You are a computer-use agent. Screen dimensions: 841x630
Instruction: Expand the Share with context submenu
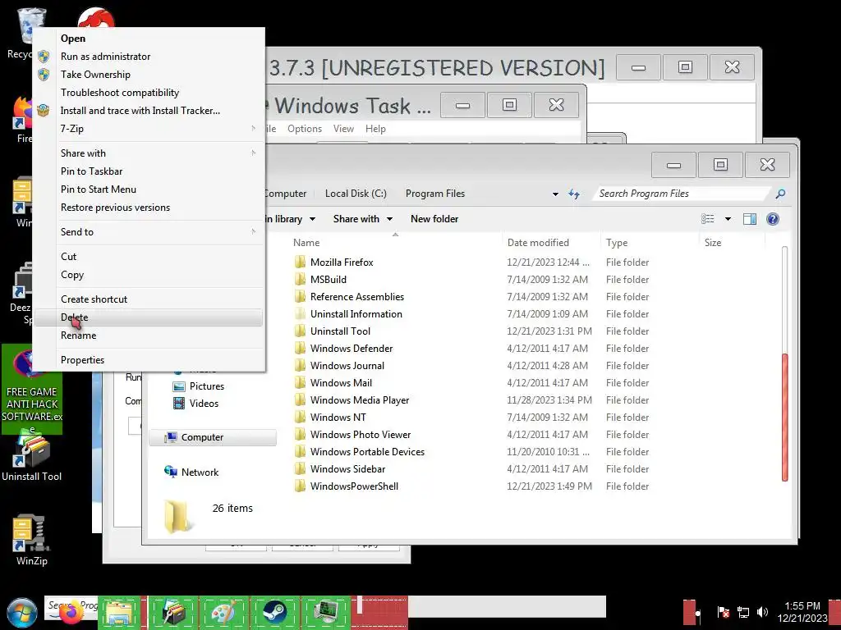(149, 153)
